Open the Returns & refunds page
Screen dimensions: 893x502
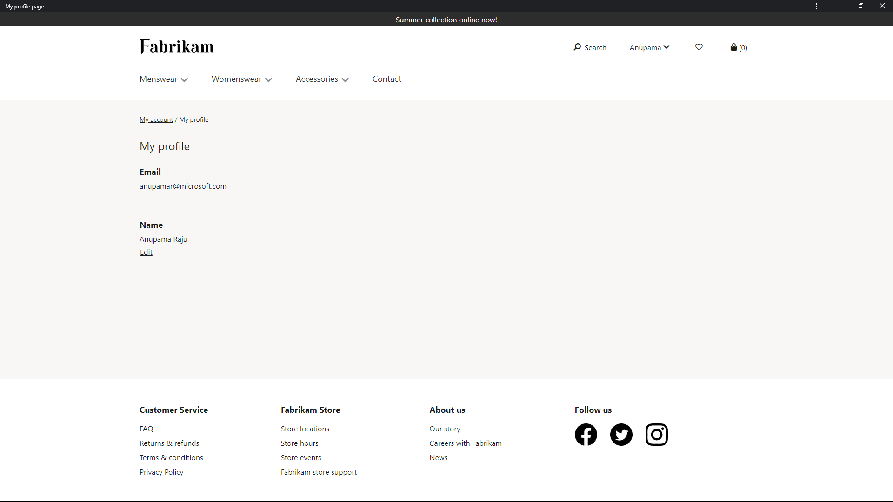coord(169,443)
